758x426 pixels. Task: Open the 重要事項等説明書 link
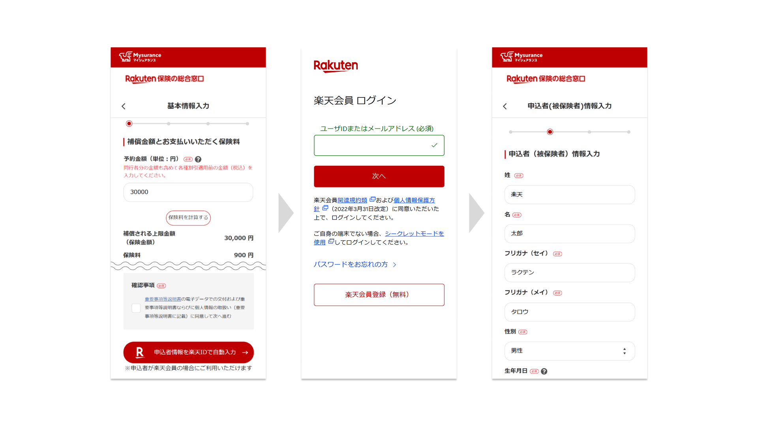pos(163,299)
